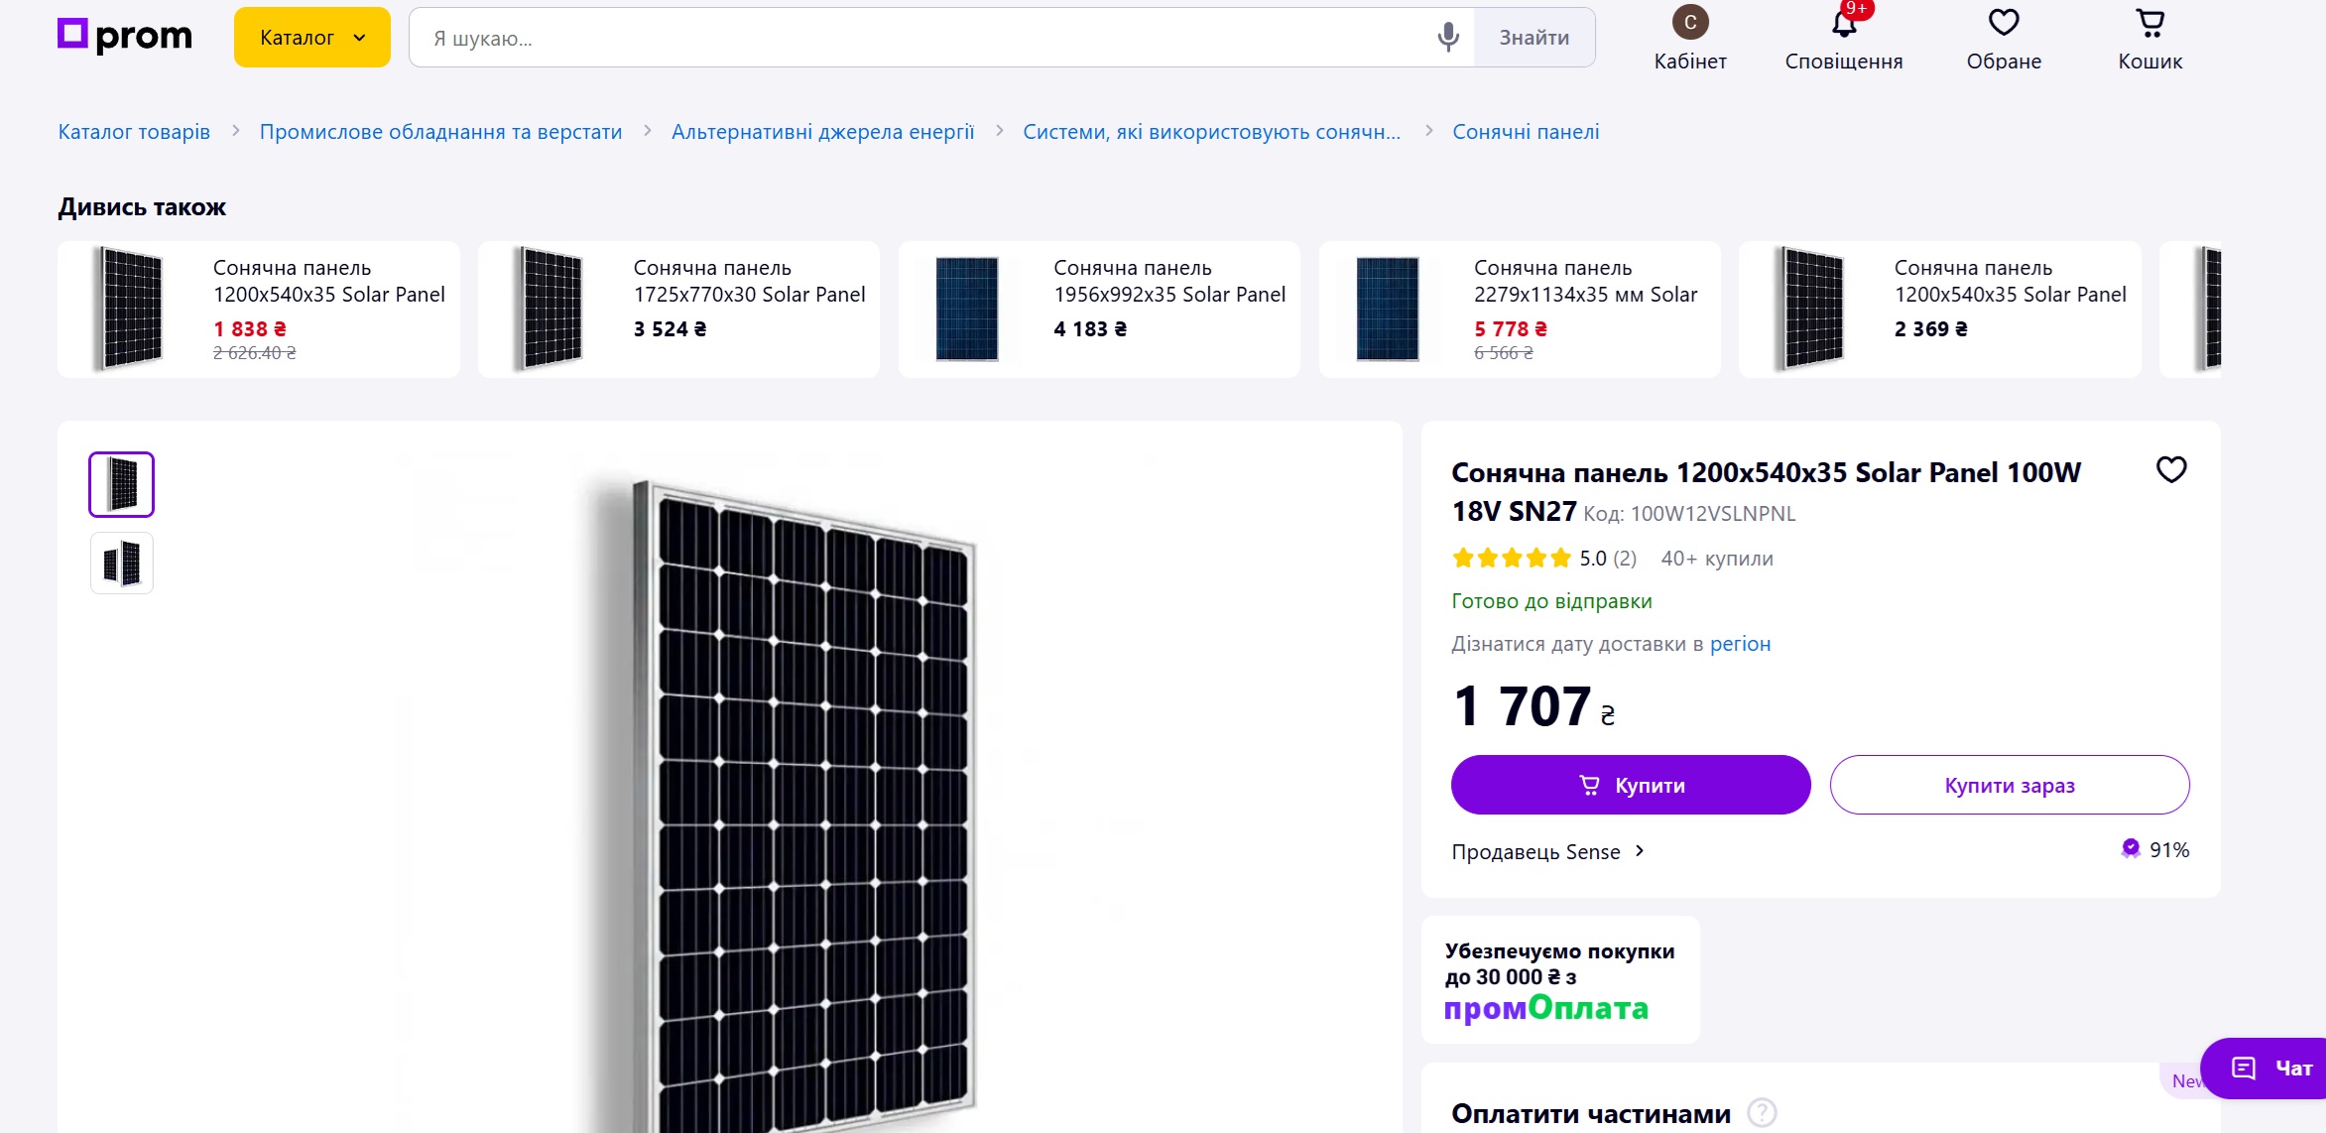Open the Кабінет user profile
Viewport: 2326px width, 1133px height.
(x=1690, y=39)
